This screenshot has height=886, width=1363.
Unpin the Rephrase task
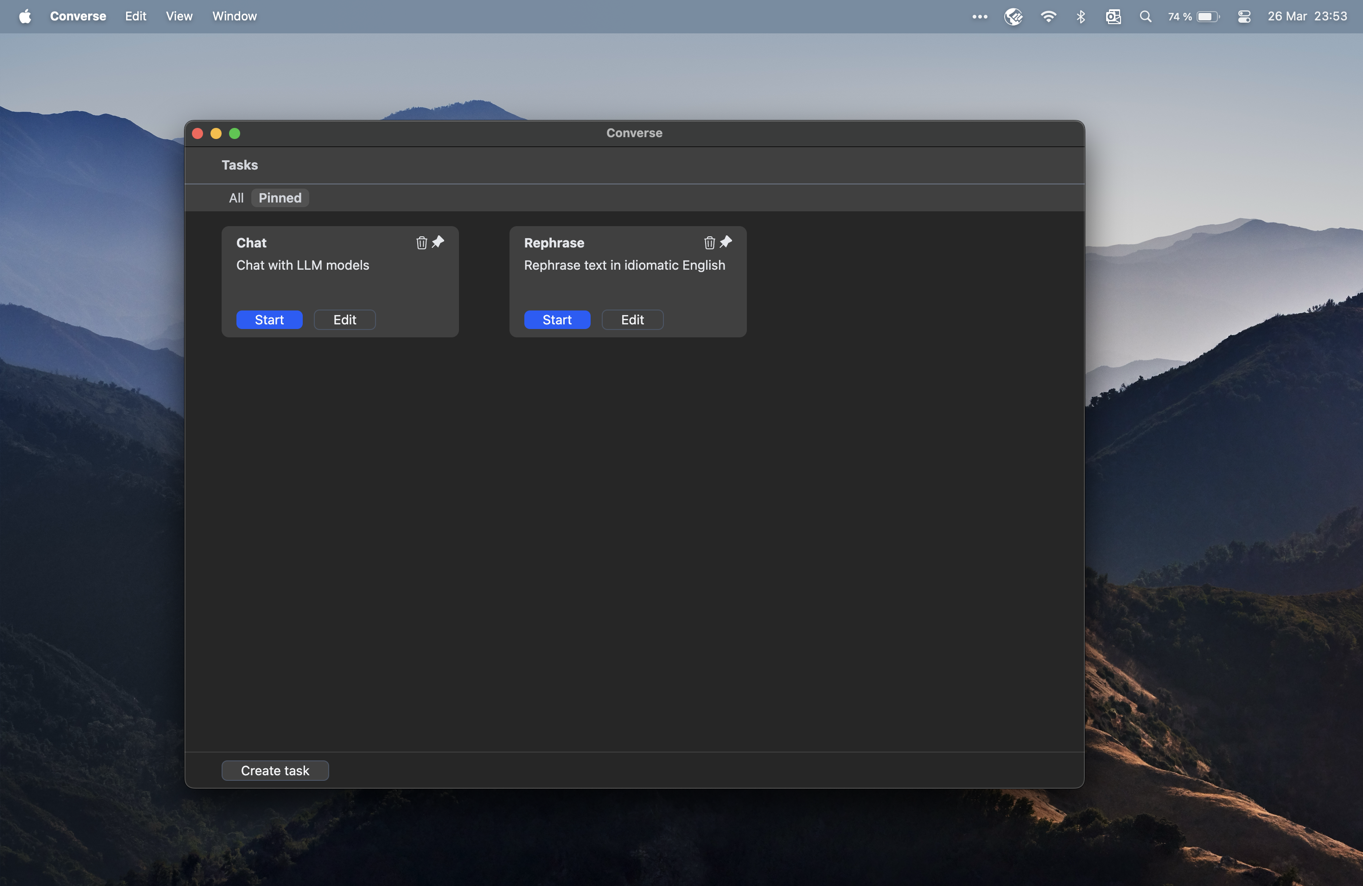(x=726, y=242)
